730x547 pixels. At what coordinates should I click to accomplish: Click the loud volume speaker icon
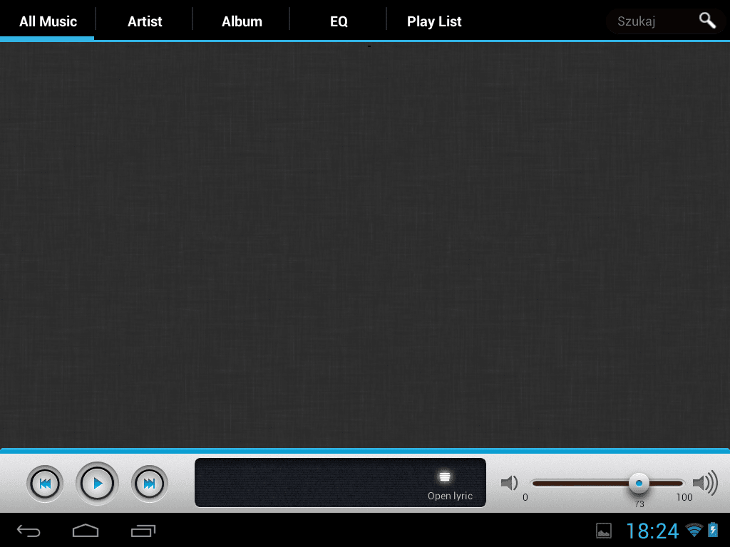click(x=705, y=483)
